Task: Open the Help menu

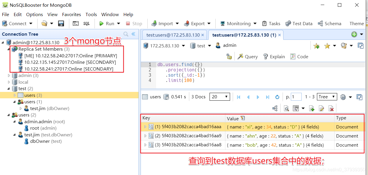Action: point(128,14)
